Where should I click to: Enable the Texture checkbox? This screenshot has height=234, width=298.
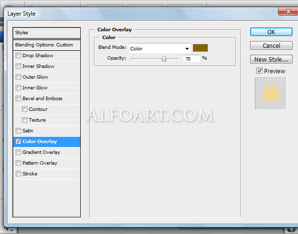click(x=24, y=120)
